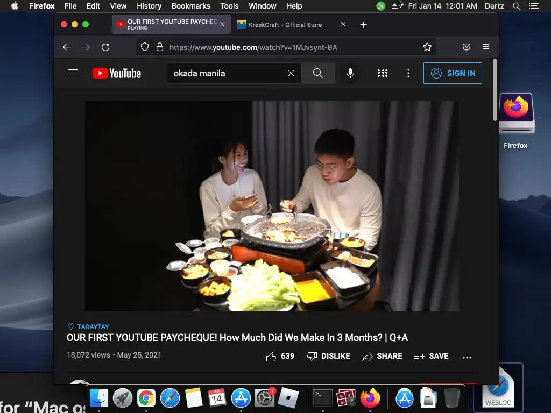Open Finder from the dock

tap(99, 398)
